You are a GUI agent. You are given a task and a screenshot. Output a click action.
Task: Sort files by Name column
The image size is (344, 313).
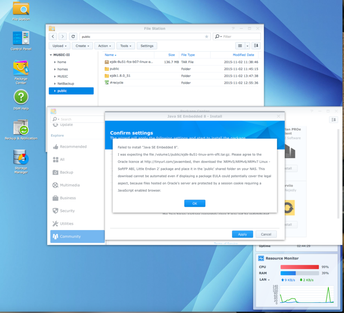click(128, 55)
